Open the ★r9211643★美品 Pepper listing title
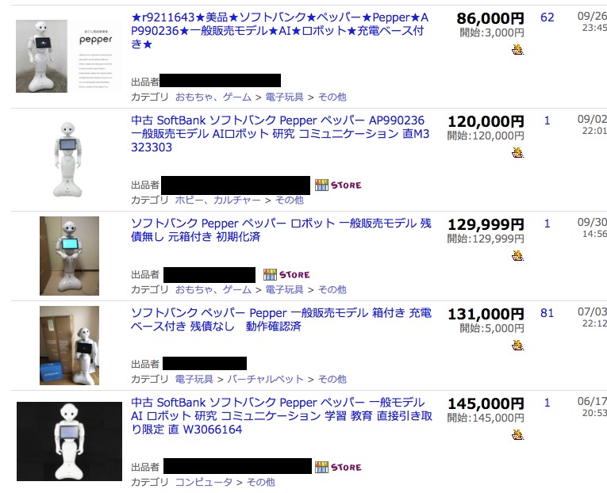Screen dimensions: 607x493 [280, 31]
